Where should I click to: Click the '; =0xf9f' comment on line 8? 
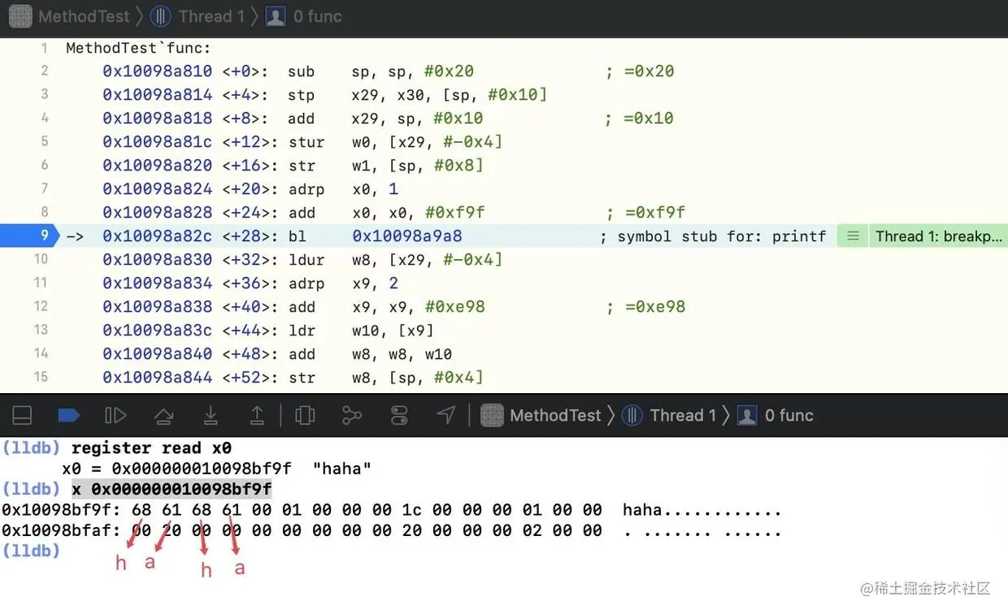point(645,213)
